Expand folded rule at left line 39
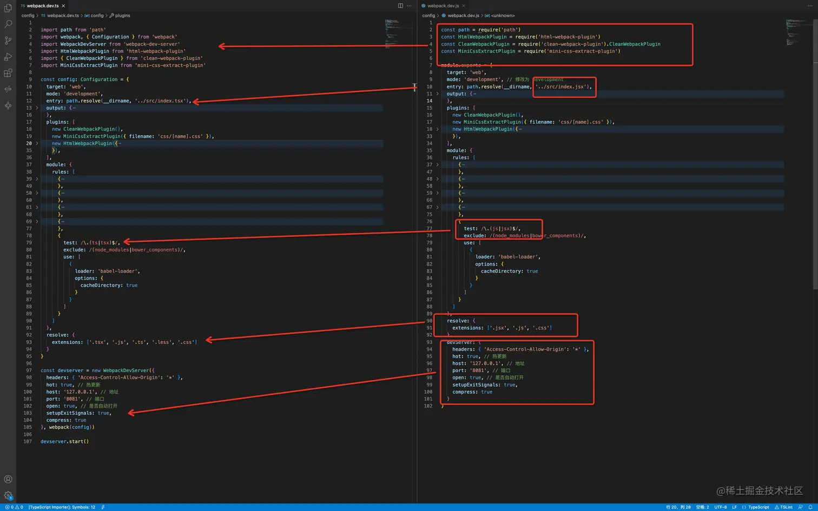This screenshot has width=818, height=511. point(37,179)
